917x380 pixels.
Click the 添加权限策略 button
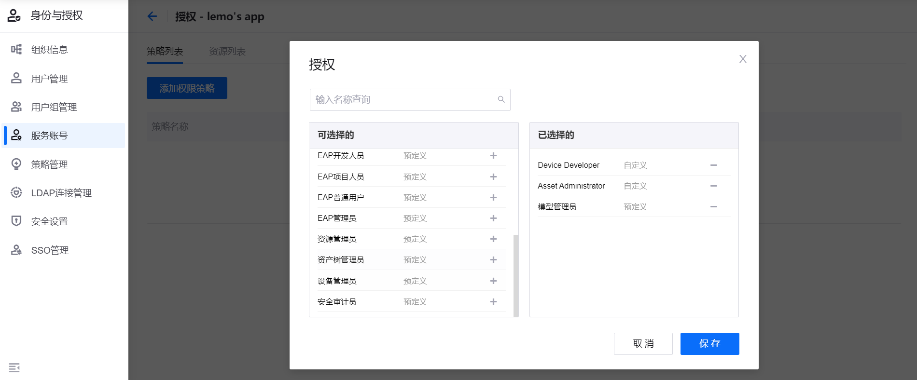point(187,88)
